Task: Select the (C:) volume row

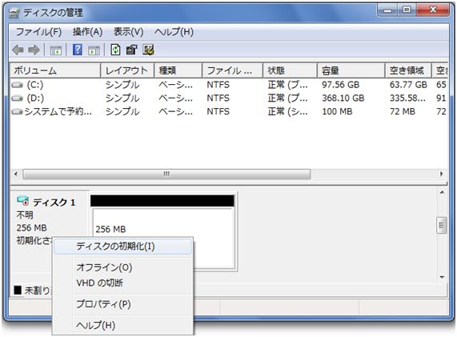Action: (x=229, y=85)
